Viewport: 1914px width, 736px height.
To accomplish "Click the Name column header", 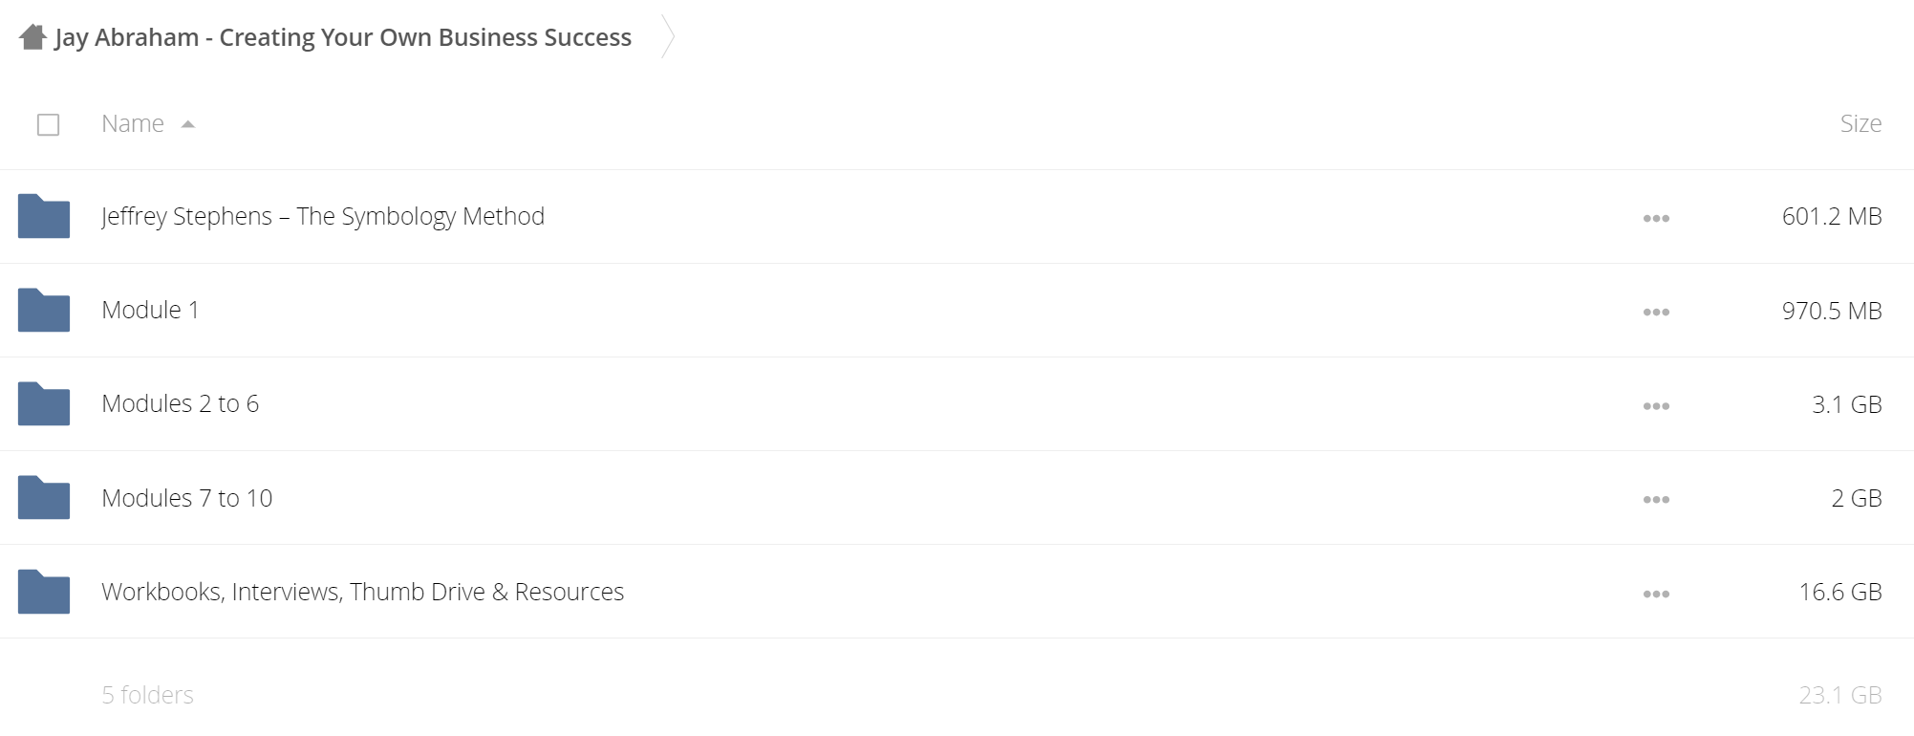I will tap(133, 124).
